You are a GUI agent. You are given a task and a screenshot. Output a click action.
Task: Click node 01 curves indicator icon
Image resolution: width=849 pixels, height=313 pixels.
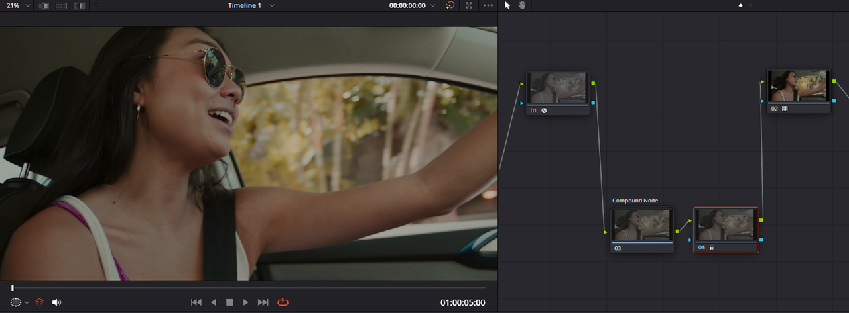tap(544, 111)
